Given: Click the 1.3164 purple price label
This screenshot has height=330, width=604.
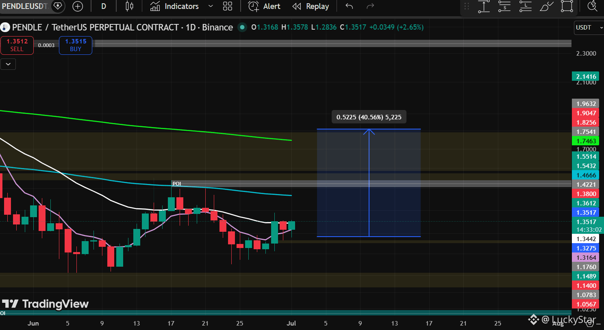Looking at the screenshot, I should 585,257.
